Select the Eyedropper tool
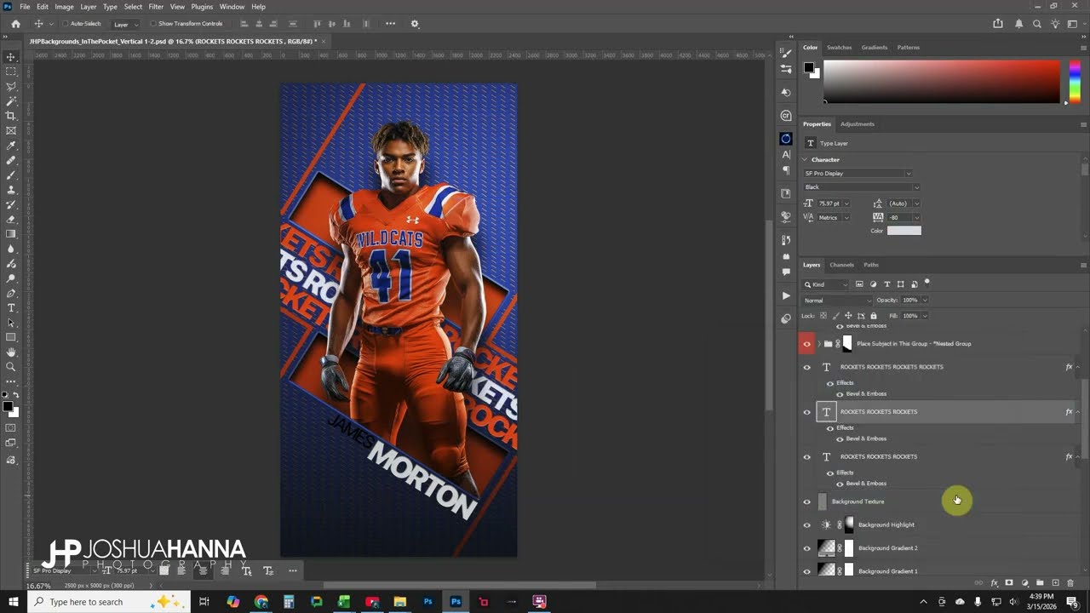 click(x=11, y=146)
